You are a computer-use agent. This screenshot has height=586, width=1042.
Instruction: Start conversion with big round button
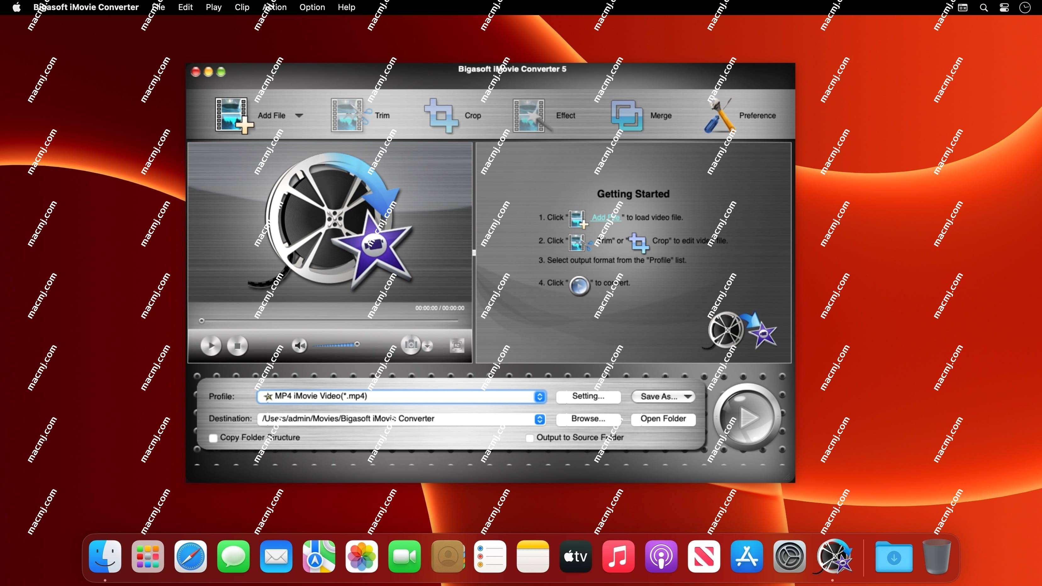click(747, 417)
